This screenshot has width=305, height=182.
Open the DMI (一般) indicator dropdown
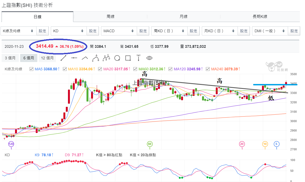pyautogui.click(x=270, y=31)
